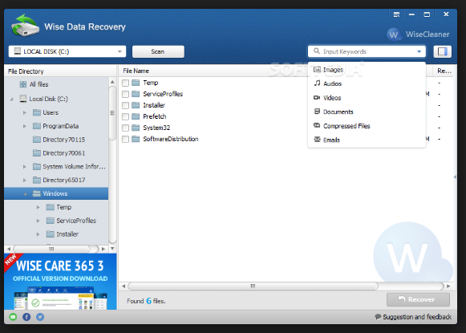Check the Installer checkbox in file list
Screen dimensions: 466x333
(x=125, y=106)
